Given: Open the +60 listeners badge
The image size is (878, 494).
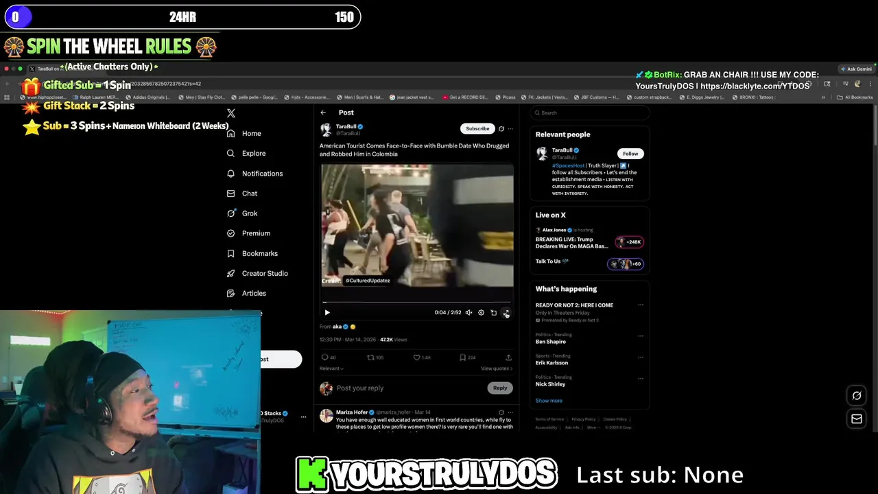Looking at the screenshot, I should point(626,264).
